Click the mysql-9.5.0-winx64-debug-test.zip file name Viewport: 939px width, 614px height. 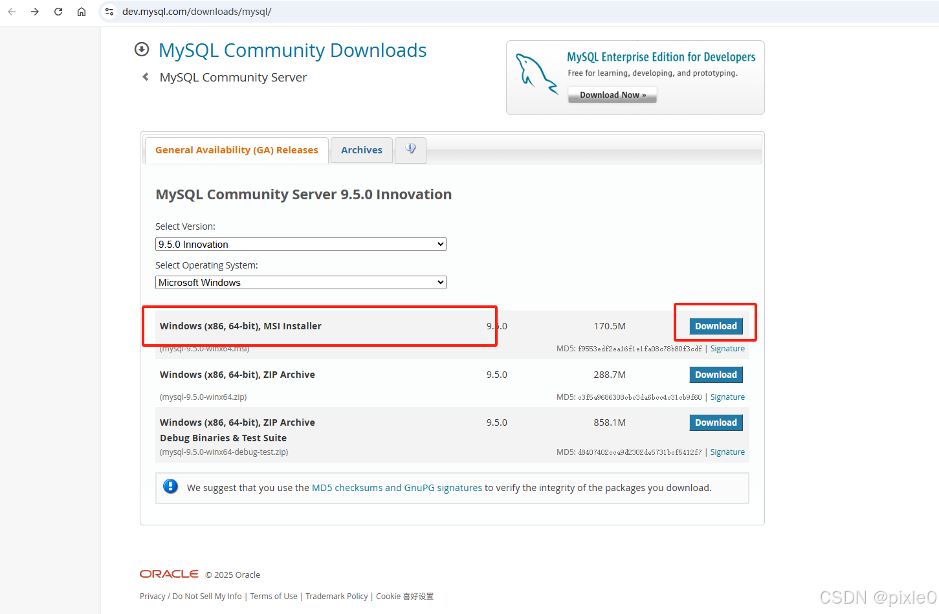224,452
